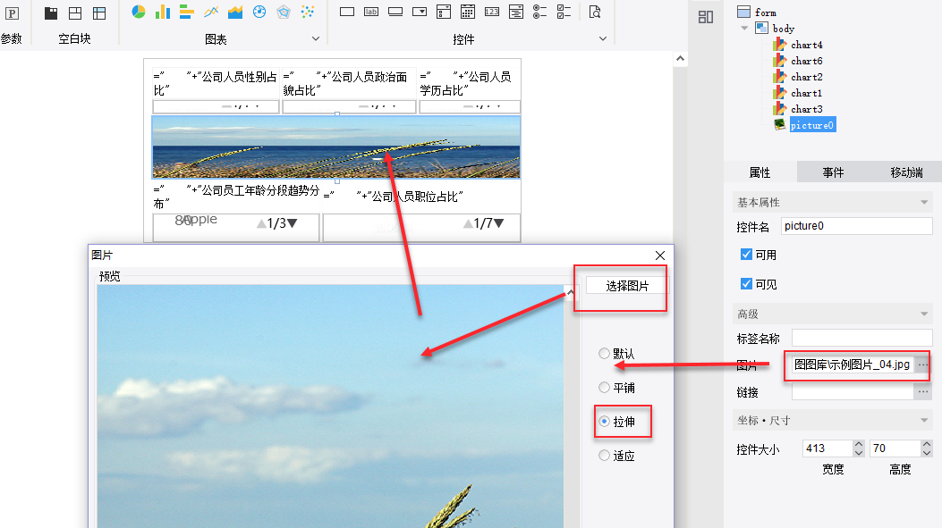Increase the width value stepper
Screen dimensions: 942x528
tap(859, 445)
